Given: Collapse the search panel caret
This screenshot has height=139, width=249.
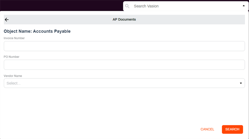Looking at the screenshot, I should 244,6.
